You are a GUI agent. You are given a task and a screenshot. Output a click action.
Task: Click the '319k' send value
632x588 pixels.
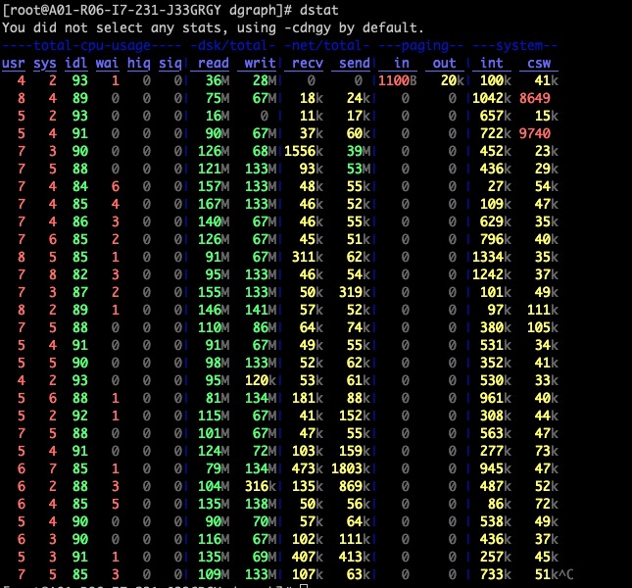355,292
